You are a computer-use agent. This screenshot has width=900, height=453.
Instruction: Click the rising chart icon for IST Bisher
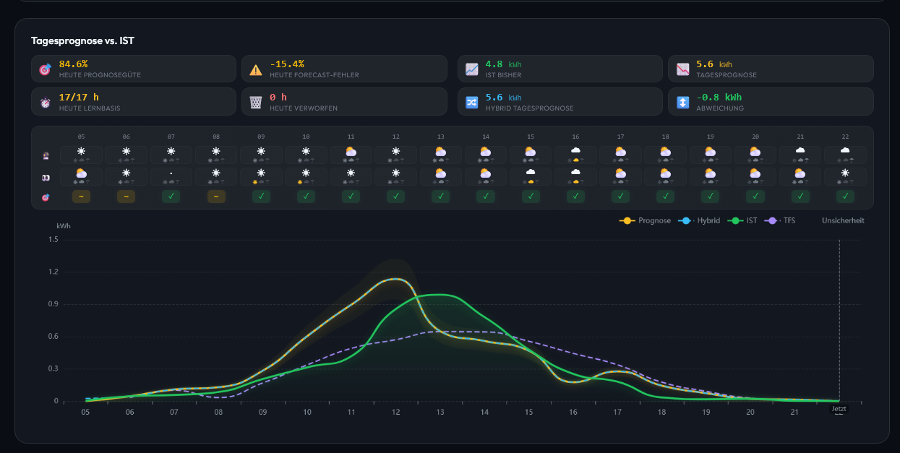coord(472,69)
